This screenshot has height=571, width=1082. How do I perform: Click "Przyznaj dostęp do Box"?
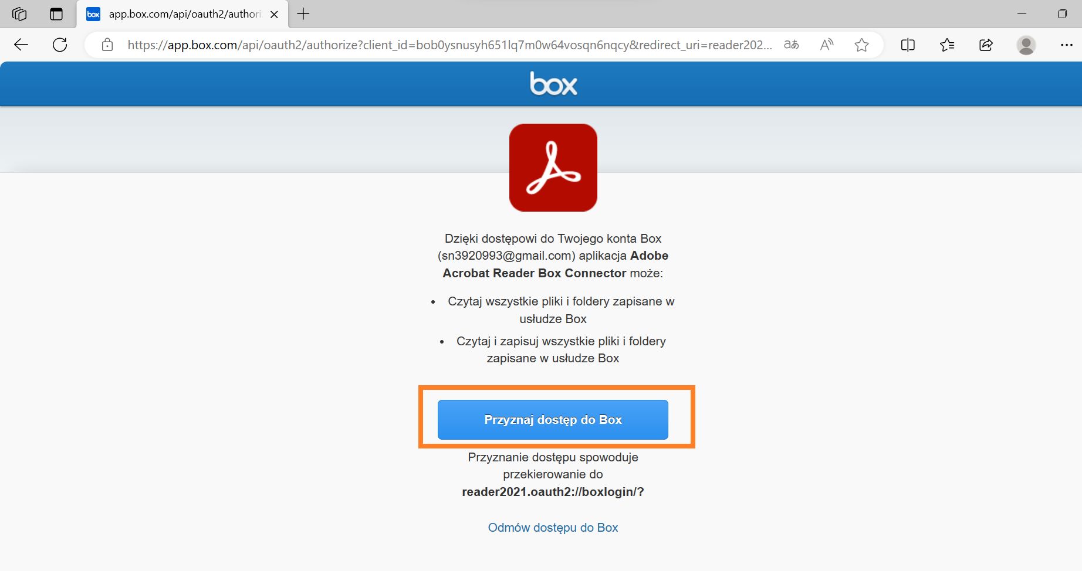click(552, 419)
